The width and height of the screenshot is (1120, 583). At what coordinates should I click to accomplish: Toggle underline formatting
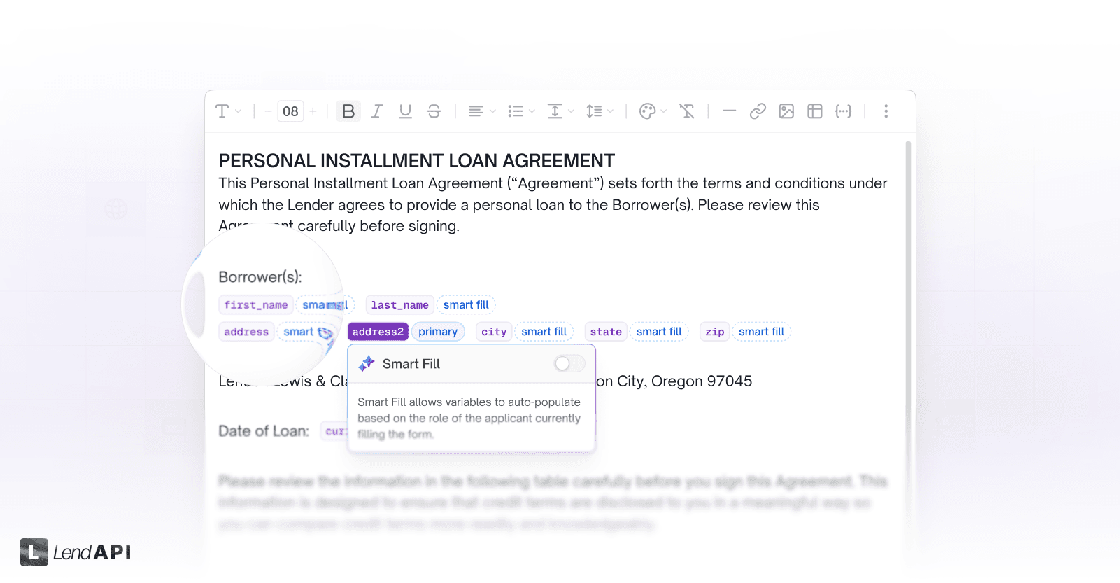405,111
